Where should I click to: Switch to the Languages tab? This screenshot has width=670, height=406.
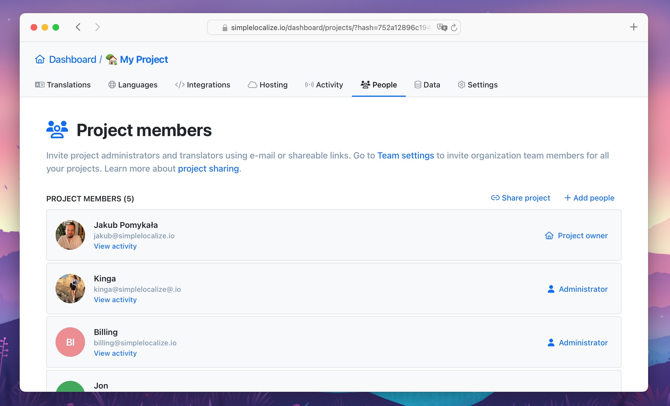pos(133,85)
